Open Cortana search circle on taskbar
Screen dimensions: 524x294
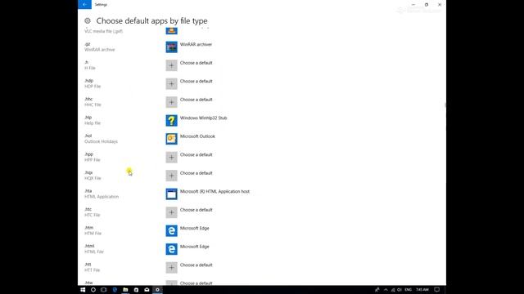pyautogui.click(x=93, y=290)
